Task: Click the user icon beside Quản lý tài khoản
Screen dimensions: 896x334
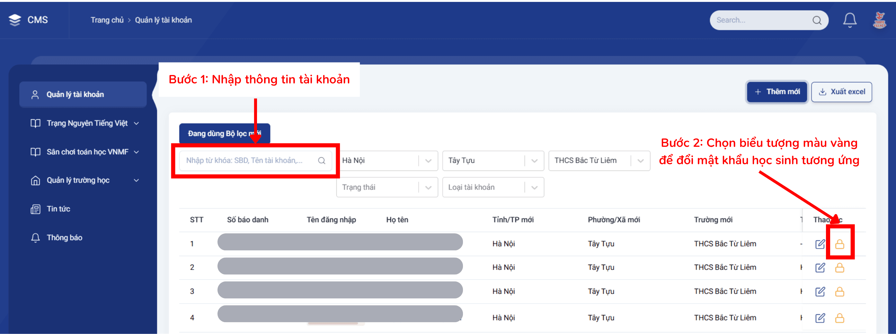Action: (35, 95)
